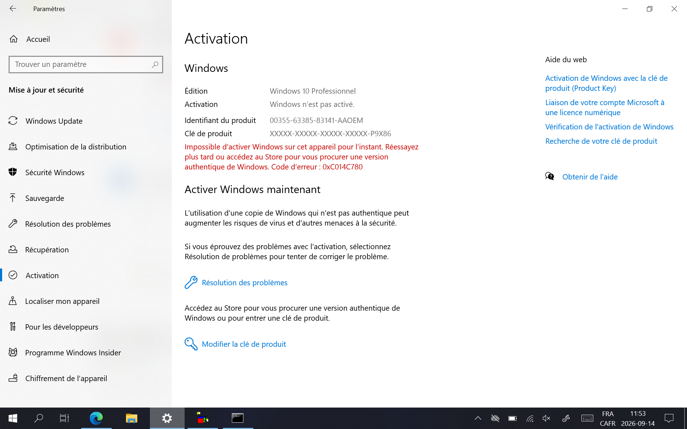
Task: Open the touch keyboard tray icon
Action: [587, 418]
